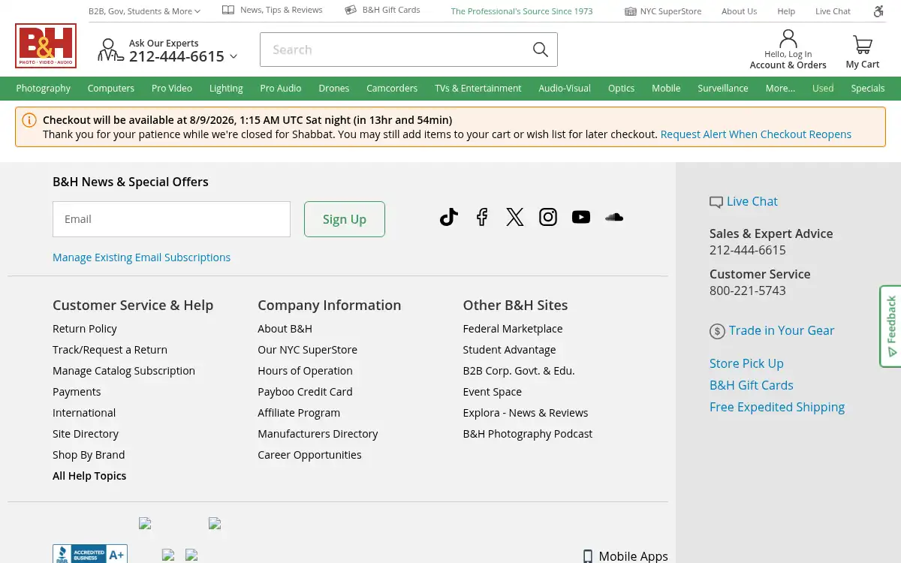901x563 pixels.
Task: Open the Optics category menu
Action: click(x=622, y=88)
